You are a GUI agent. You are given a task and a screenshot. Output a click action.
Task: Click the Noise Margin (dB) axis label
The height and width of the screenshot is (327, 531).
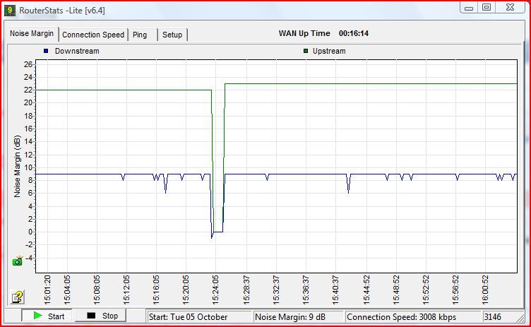[x=18, y=167]
